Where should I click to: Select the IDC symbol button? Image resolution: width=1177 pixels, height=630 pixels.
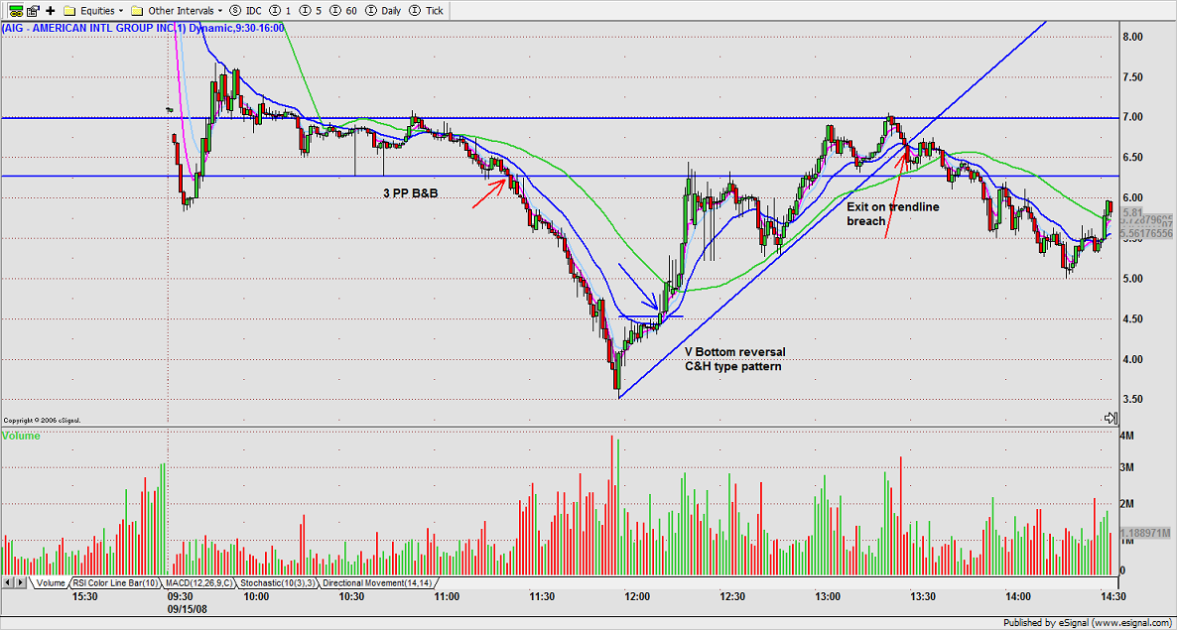point(244,11)
